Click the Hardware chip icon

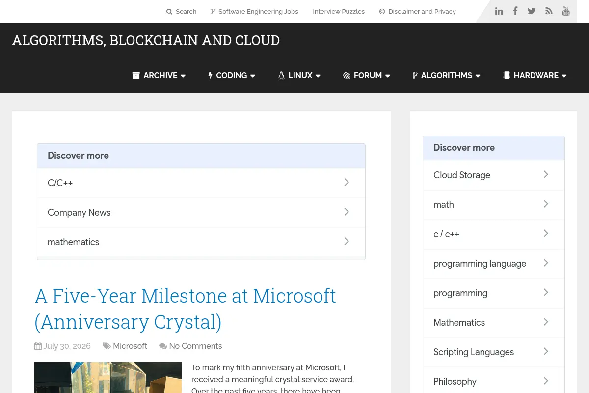(x=507, y=75)
